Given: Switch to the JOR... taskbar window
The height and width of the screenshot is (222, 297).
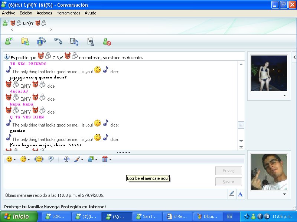Looking at the screenshot, I should tap(56, 216).
